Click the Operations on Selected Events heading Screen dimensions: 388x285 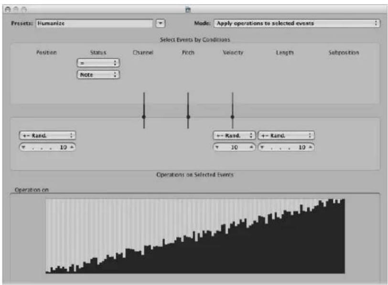195,175
